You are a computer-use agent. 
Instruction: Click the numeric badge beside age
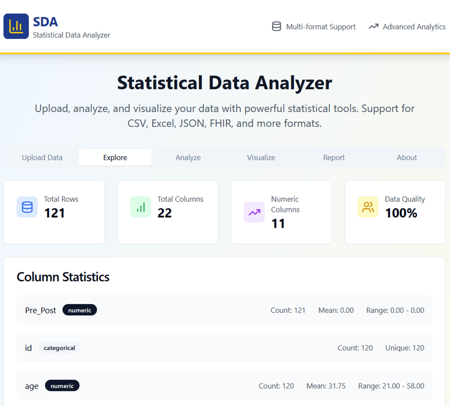[62, 386]
